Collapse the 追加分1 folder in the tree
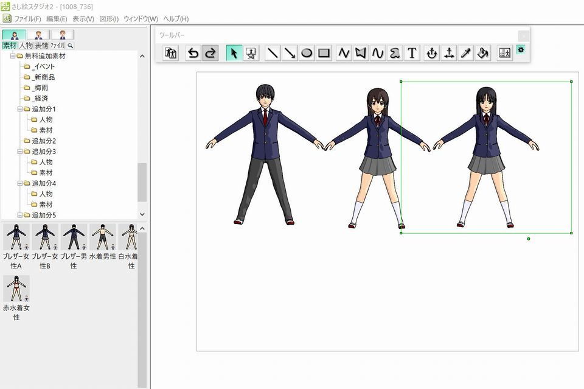 [20, 109]
